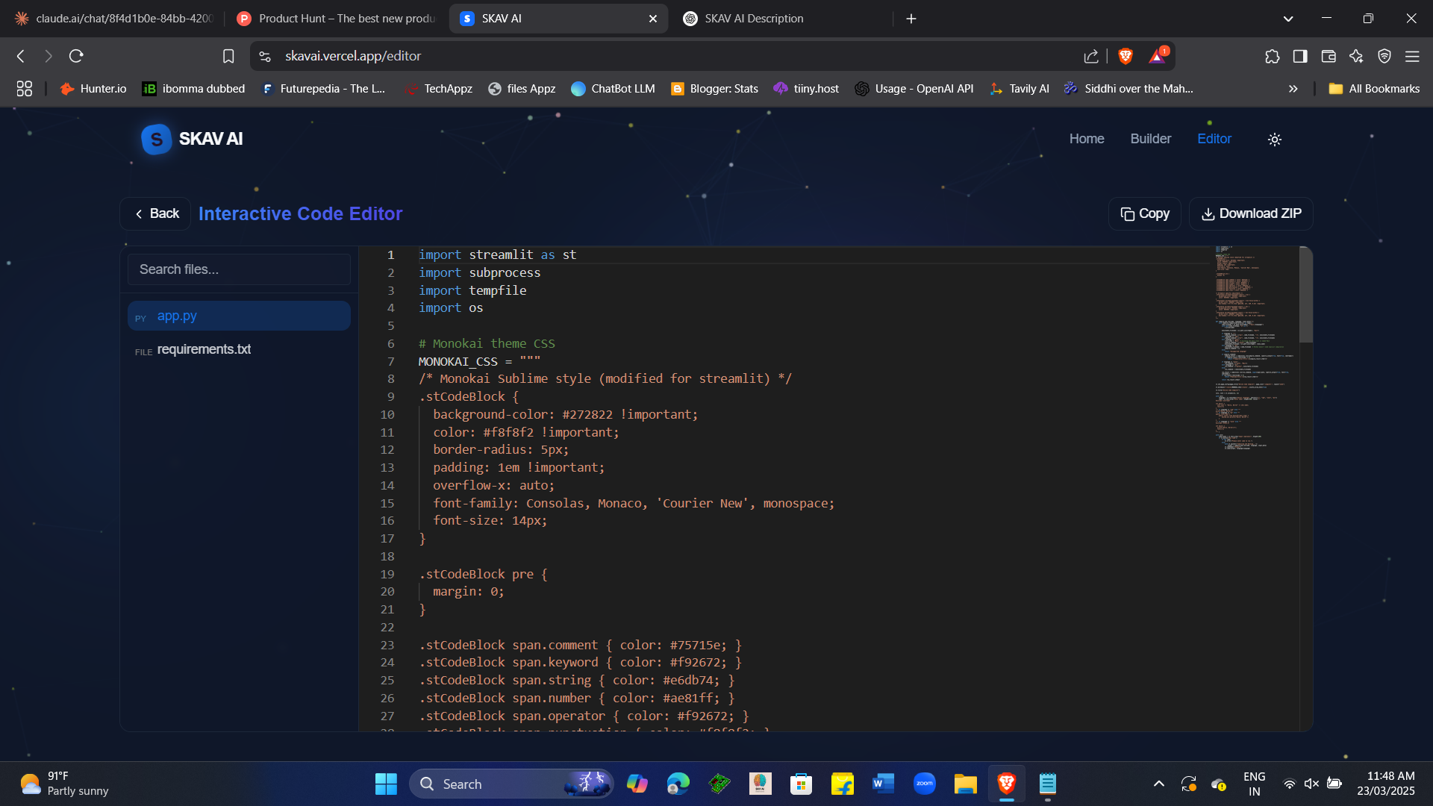
Task: Open Usage - OpenAI API bookmark
Action: (x=914, y=89)
